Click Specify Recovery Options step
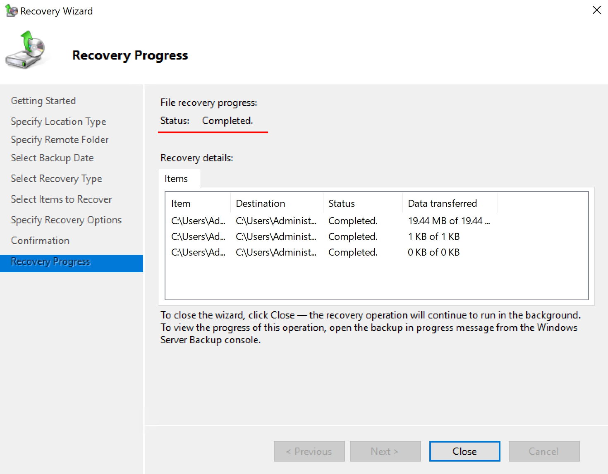Image resolution: width=608 pixels, height=474 pixels. click(66, 220)
